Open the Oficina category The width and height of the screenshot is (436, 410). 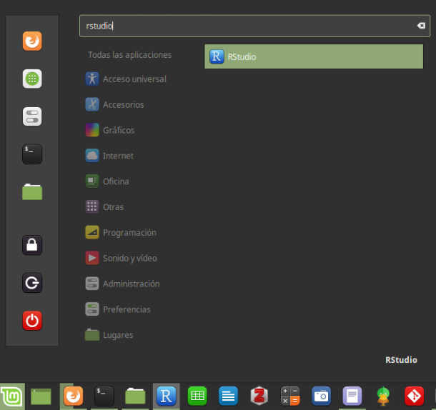(x=107, y=181)
